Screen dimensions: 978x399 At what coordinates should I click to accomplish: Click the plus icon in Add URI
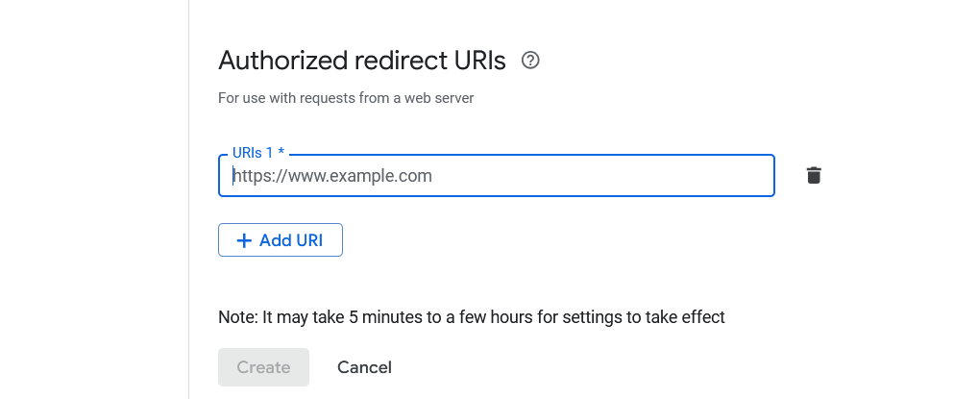pos(243,240)
